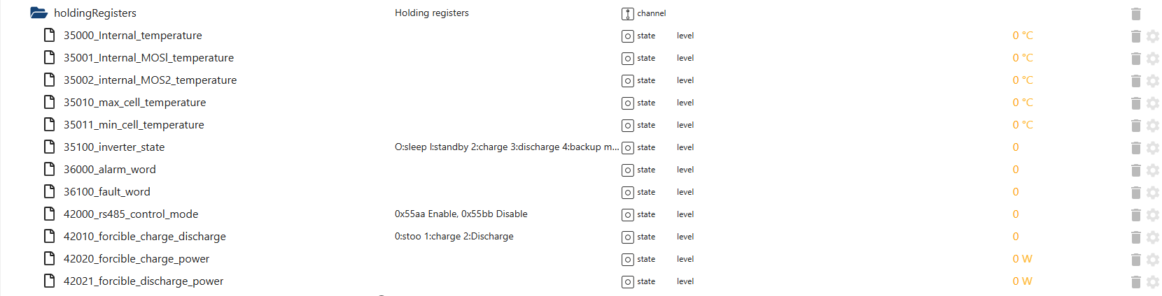Delete the 36100_fault_word object
Viewport: 1162px width, 296px height.
point(1135,192)
